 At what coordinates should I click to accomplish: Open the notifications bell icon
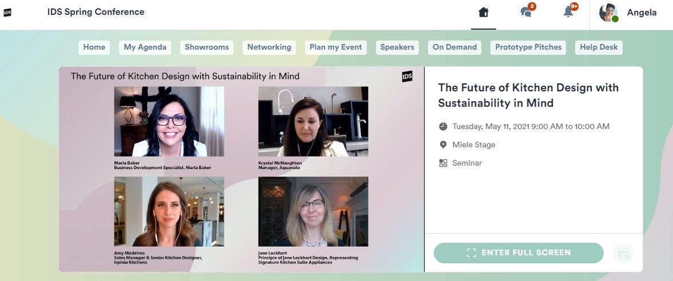569,11
